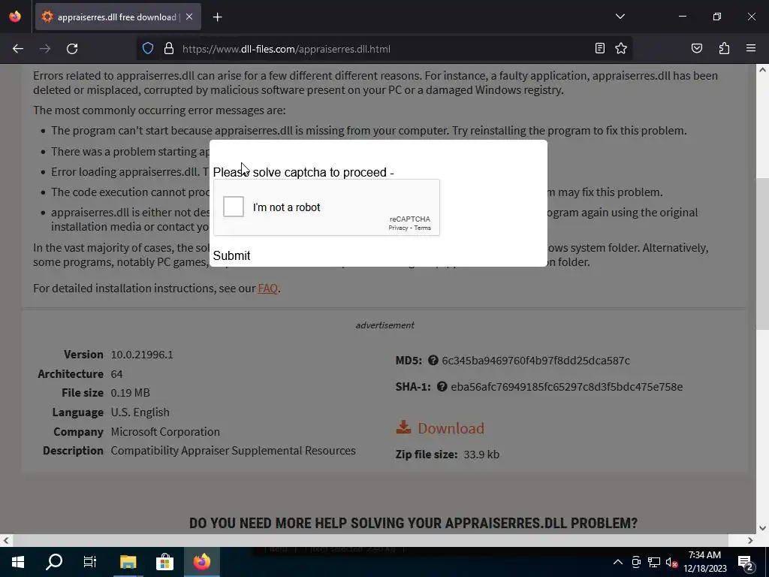769x577 pixels.
Task: Open the FAQ link
Action: (267, 288)
